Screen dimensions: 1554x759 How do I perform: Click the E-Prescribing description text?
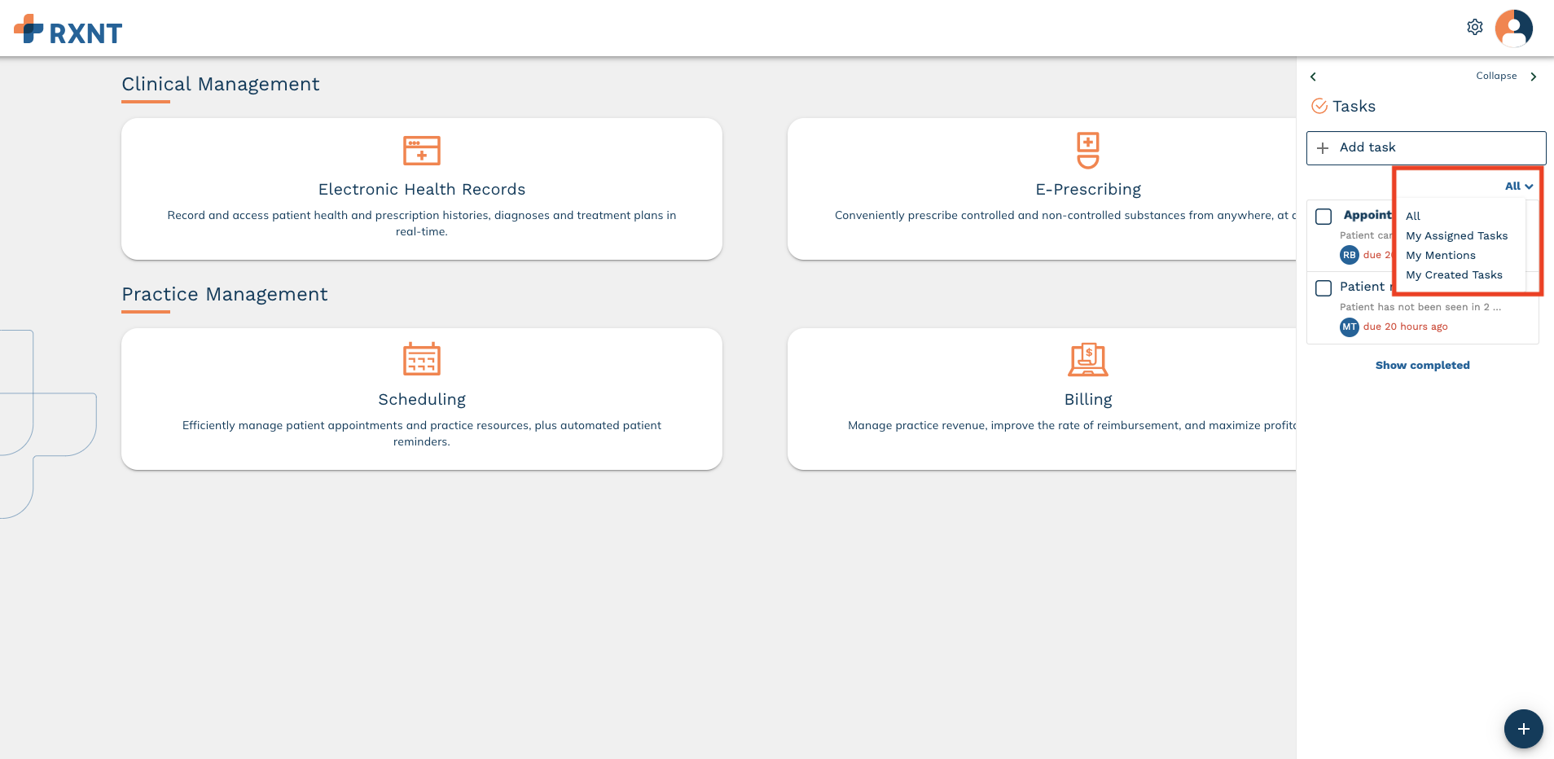pyautogui.click(x=1065, y=215)
